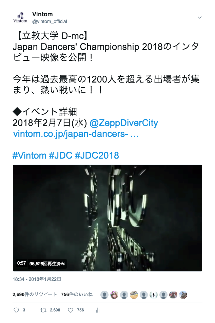Viewport: 215px width, 323px height.
Task: View the 2,690件のリツイート list
Action: tap(35, 294)
